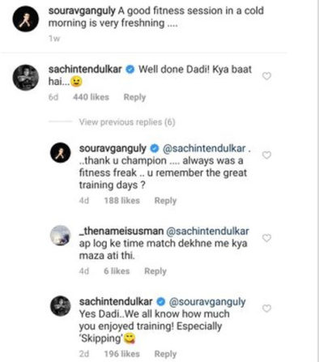Reply to souravganguly's 'fitness freak' comment
The width and height of the screenshot is (319, 362).
pos(165,201)
